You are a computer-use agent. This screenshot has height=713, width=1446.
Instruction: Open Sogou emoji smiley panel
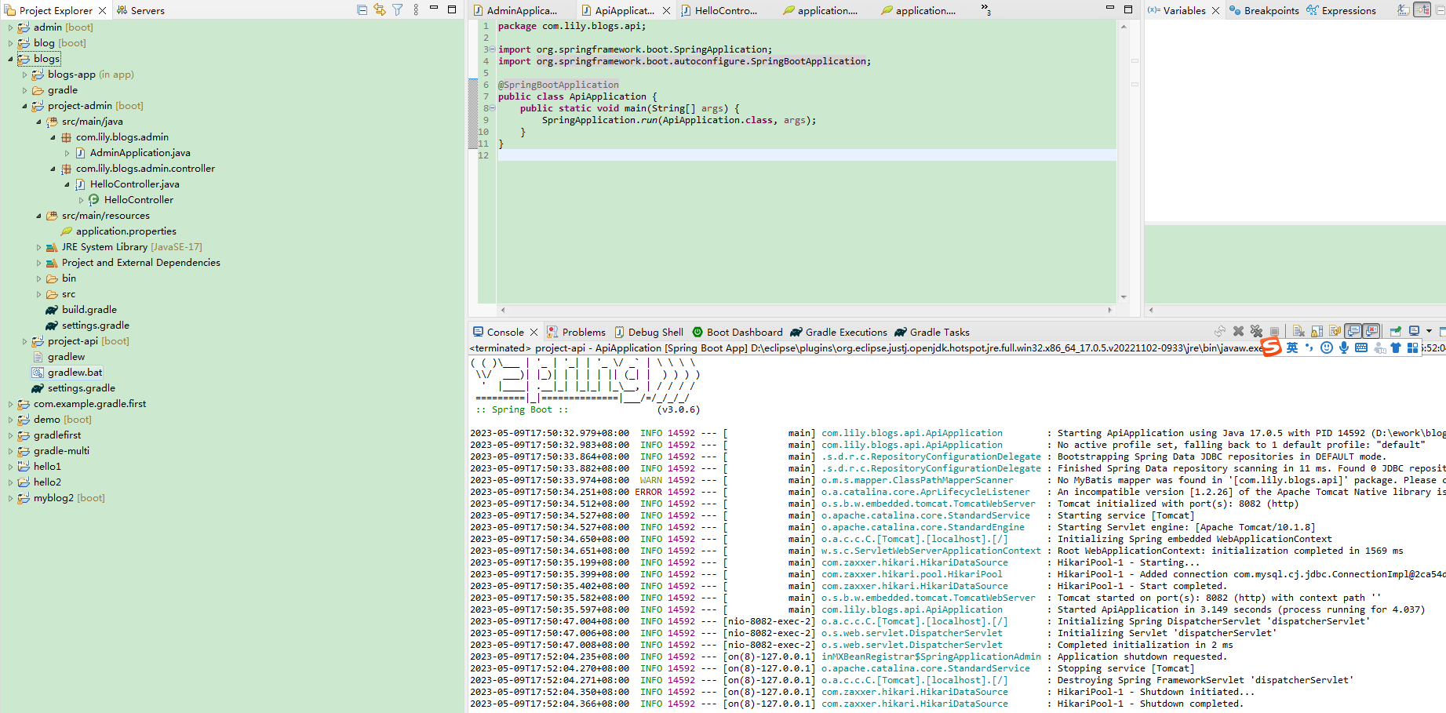pyautogui.click(x=1327, y=347)
